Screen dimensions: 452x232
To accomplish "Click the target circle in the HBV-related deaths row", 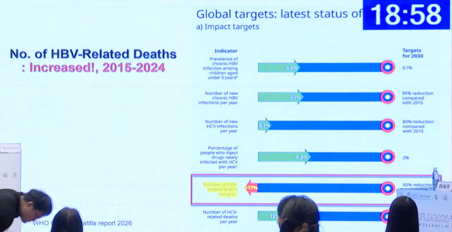I will coord(388,188).
